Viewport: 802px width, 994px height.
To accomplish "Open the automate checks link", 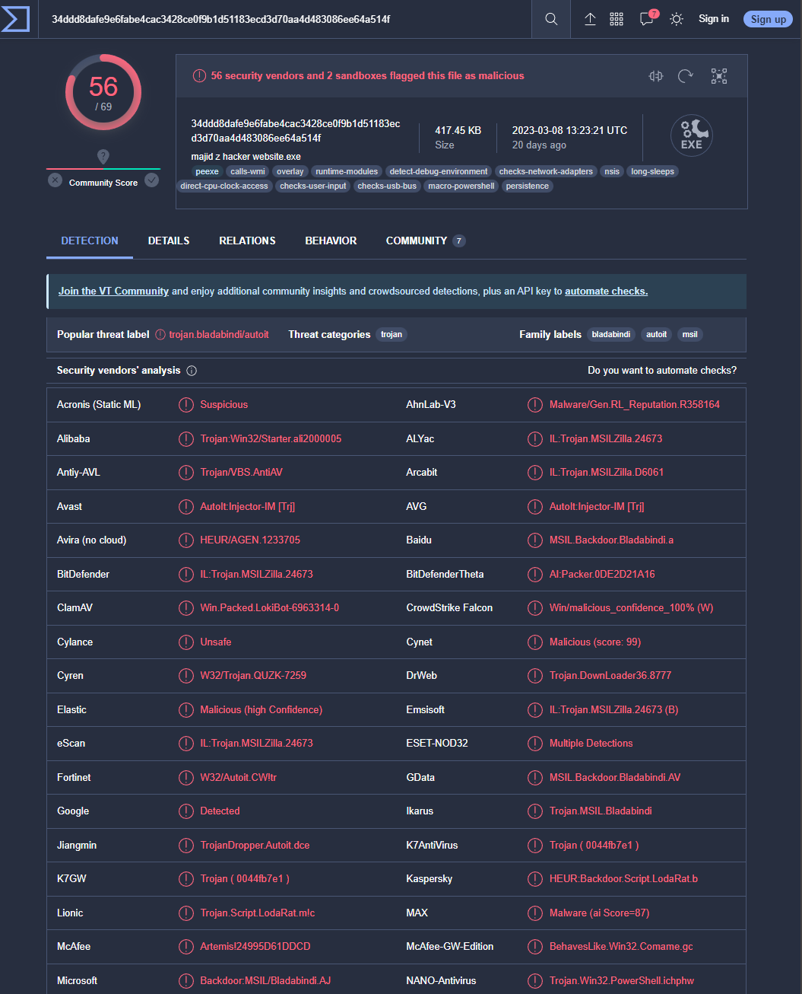I will [606, 291].
